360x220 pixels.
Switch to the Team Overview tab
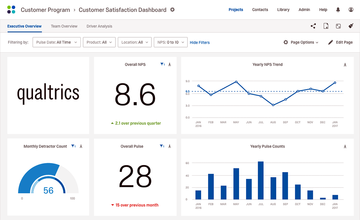(64, 26)
